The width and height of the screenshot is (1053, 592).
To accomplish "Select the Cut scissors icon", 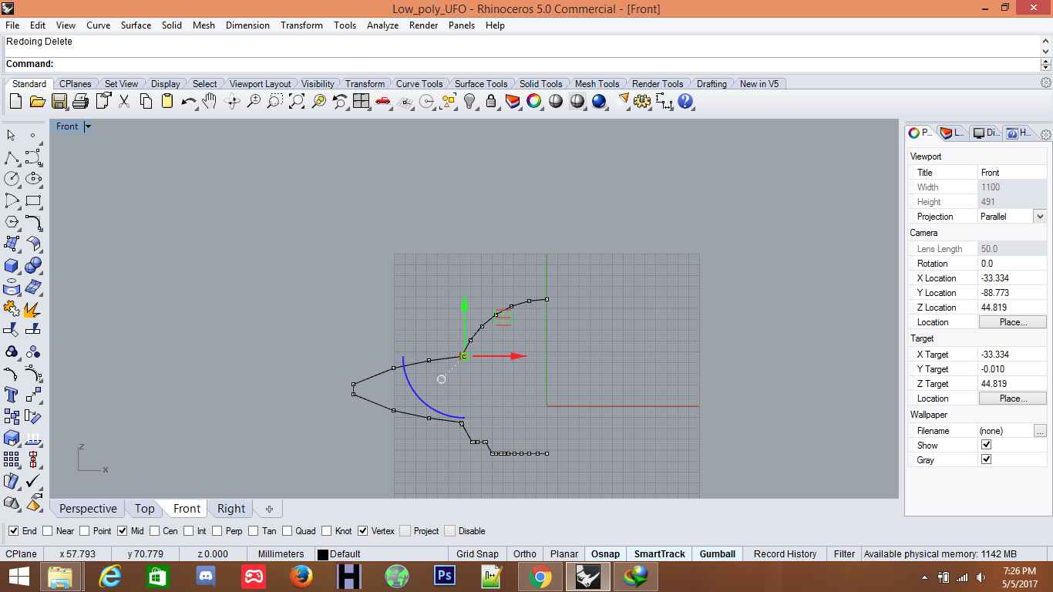I will pyautogui.click(x=123, y=101).
